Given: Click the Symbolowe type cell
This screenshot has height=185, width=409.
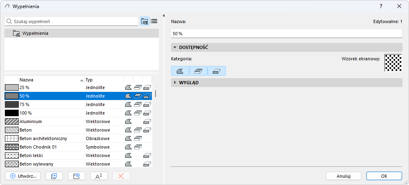Looking at the screenshot, I should pyautogui.click(x=97, y=147).
